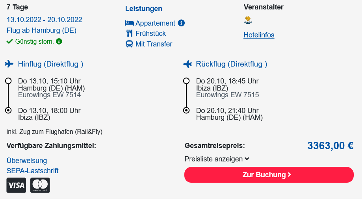Click the cutlery icon for Frühstück
Image resolution: width=362 pixels, height=200 pixels.
[129, 33]
